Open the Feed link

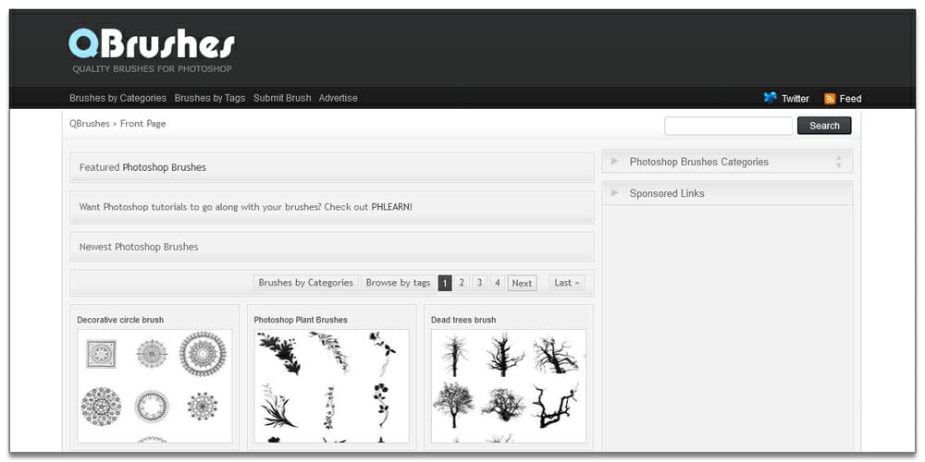point(850,99)
